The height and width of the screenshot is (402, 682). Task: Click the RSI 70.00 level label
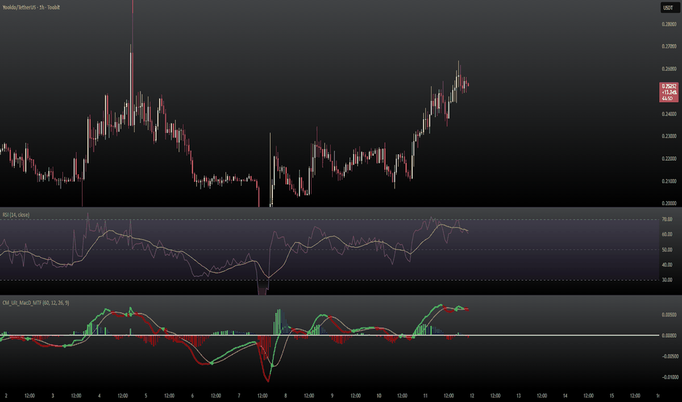tap(667, 219)
